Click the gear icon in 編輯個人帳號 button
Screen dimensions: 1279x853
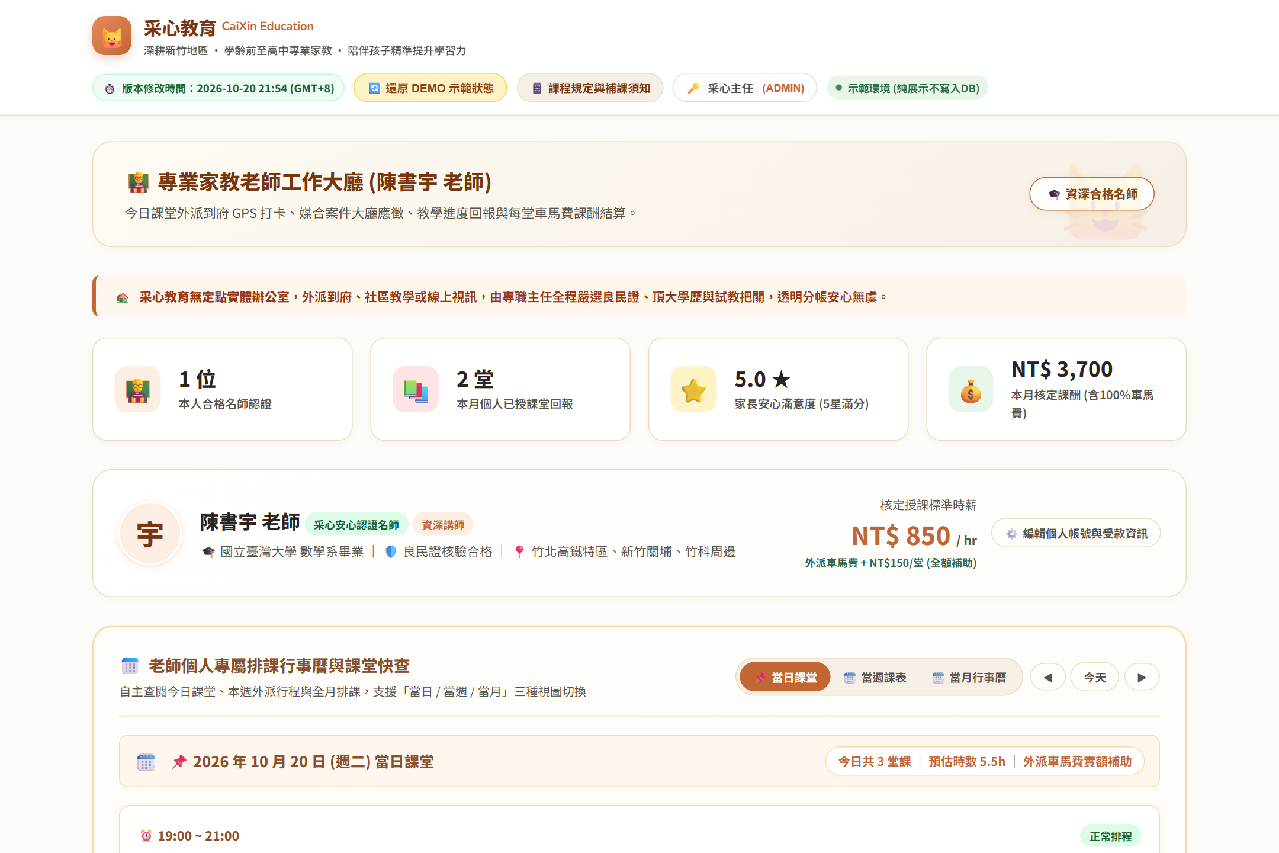(x=1012, y=534)
